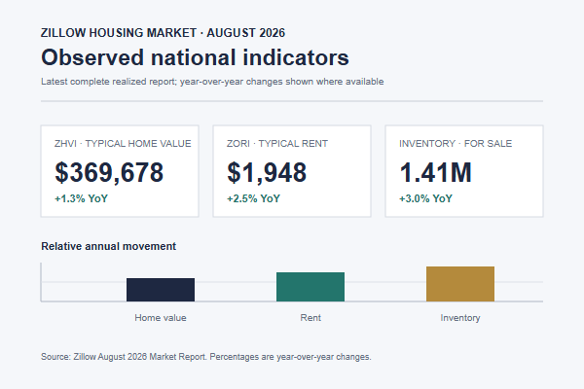This screenshot has height=389, width=584.
Task: Select 'ZILLOW HOUSING MARKET · AUGUST 2026' text
Action: pyautogui.click(x=163, y=33)
